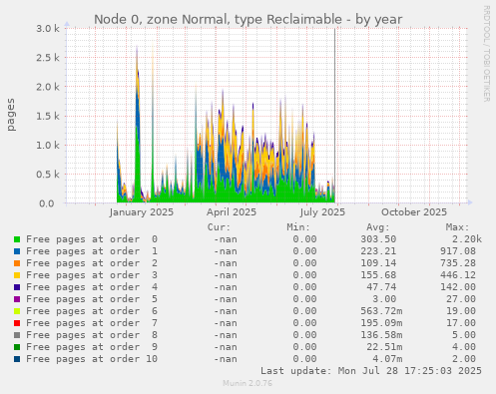Click 'Free pages at order 7' label
This screenshot has width=496, height=394.
tap(92, 323)
